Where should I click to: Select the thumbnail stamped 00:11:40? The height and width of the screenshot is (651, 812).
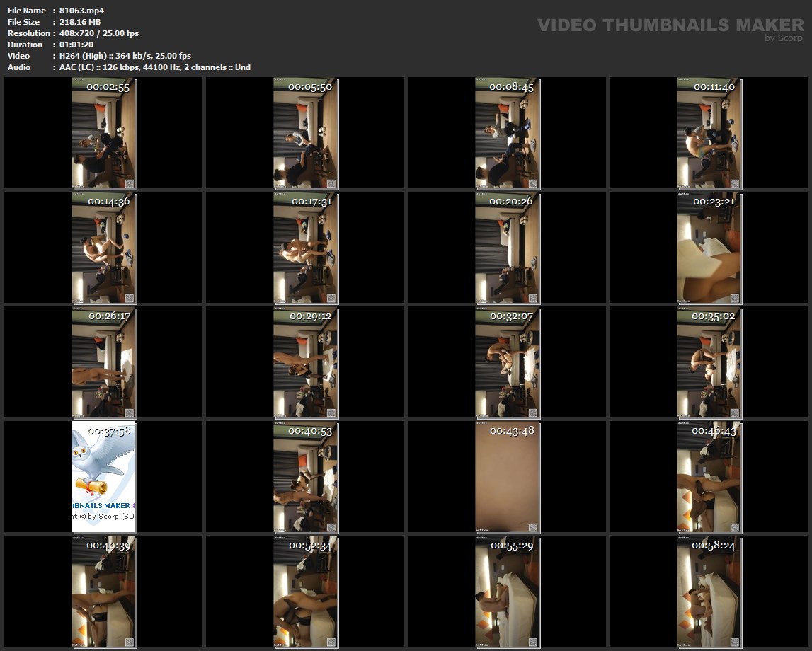click(709, 133)
